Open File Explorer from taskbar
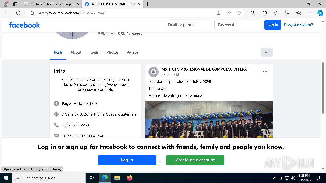Image resolution: width=326 pixels, height=183 pixels. tap(117, 178)
